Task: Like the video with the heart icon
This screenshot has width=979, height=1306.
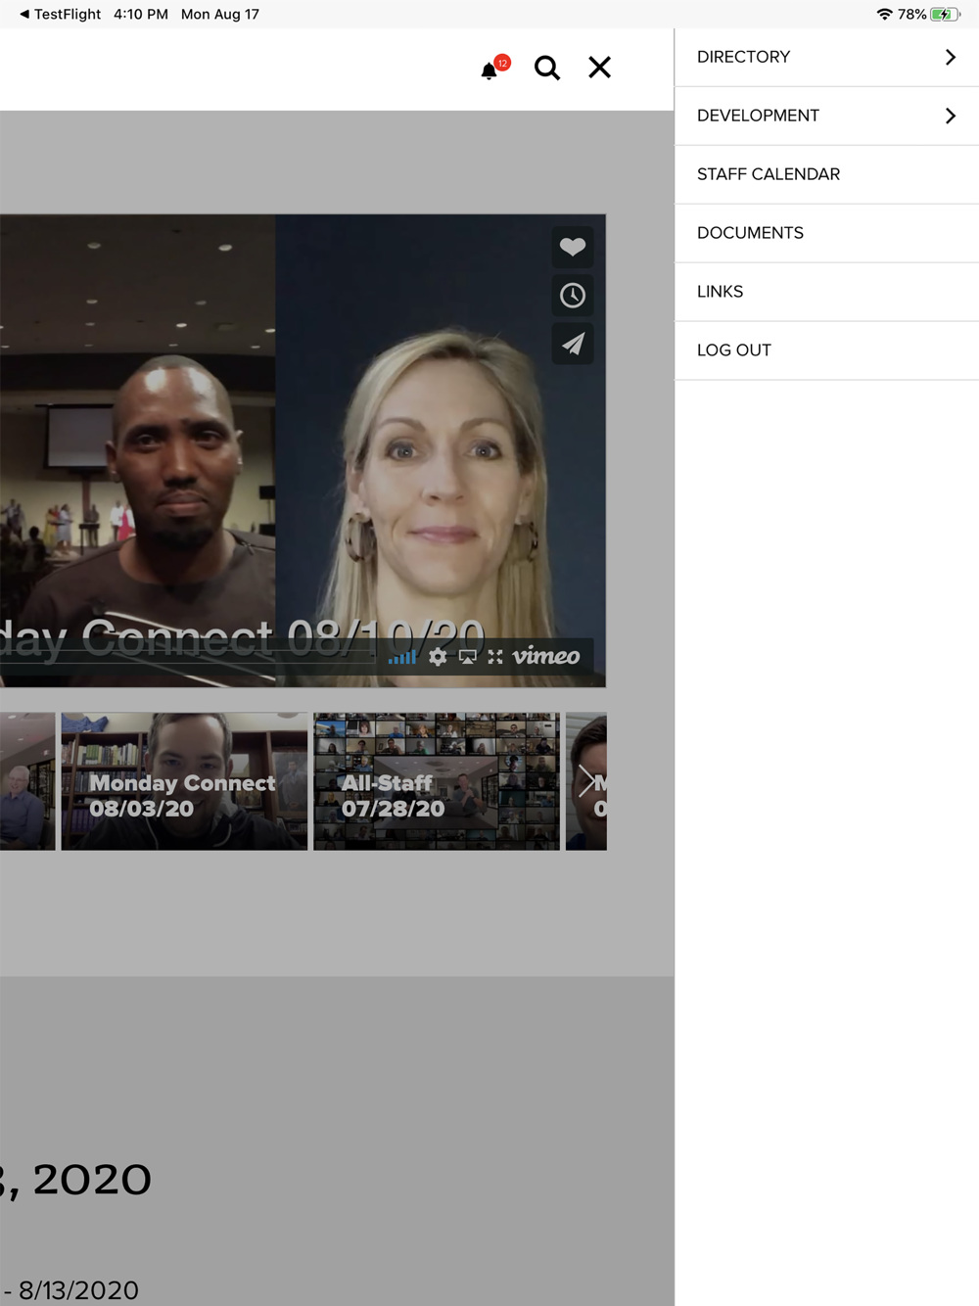Action: (573, 247)
